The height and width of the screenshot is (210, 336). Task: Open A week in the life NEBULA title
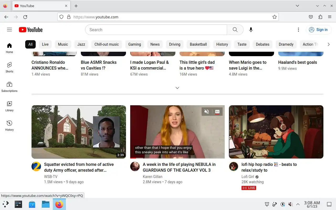[x=179, y=167]
